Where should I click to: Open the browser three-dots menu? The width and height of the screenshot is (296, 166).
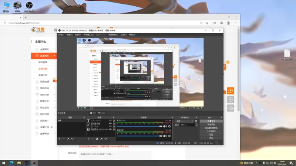point(236,23)
